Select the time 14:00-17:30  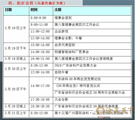tap(40, 86)
